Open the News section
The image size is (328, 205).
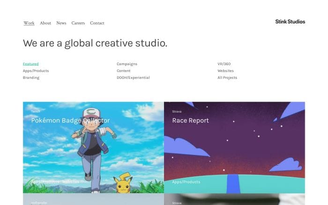[61, 23]
